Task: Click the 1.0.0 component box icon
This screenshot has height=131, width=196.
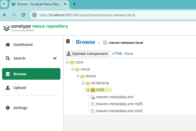Action: click(x=93, y=90)
